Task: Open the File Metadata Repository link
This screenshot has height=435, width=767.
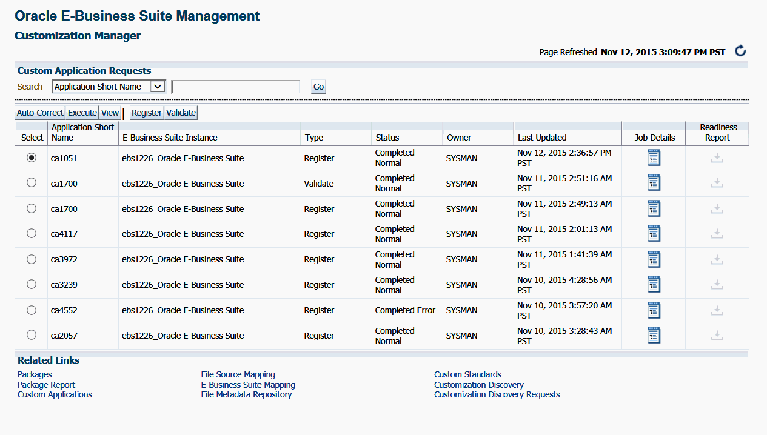Action: [x=247, y=394]
